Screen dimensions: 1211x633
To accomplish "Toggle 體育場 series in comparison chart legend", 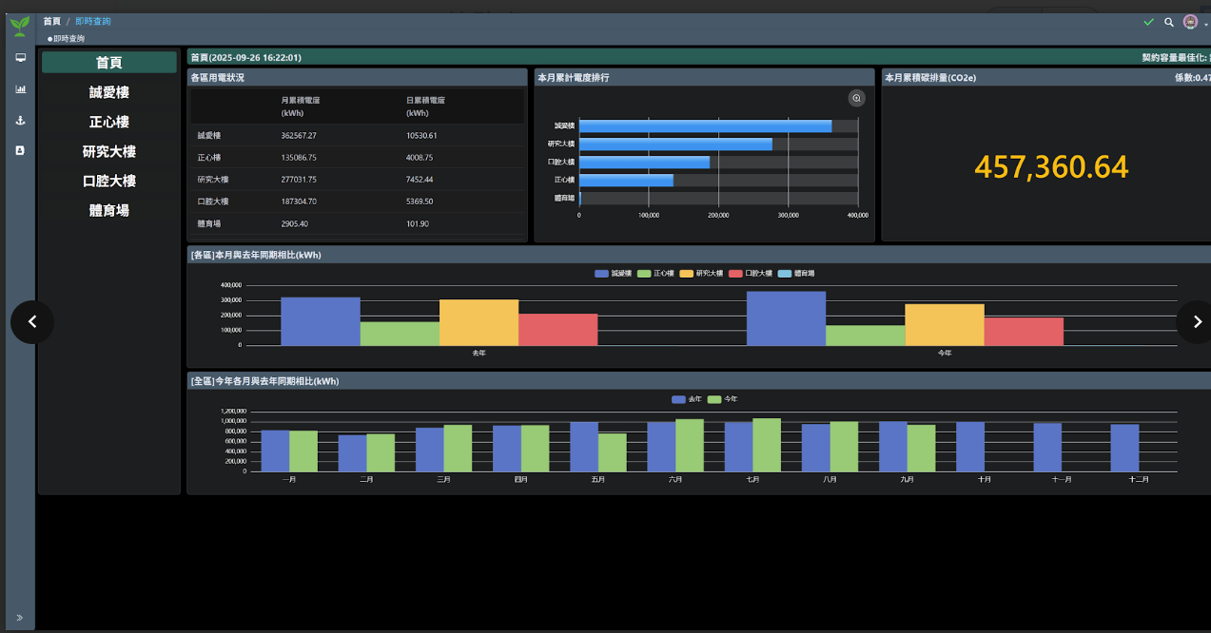I will click(795, 274).
